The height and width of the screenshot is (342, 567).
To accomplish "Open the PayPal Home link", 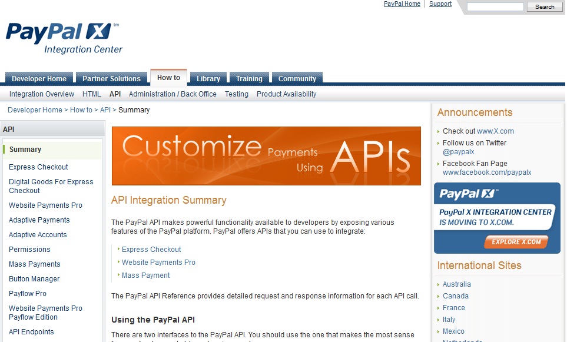I will (402, 4).
